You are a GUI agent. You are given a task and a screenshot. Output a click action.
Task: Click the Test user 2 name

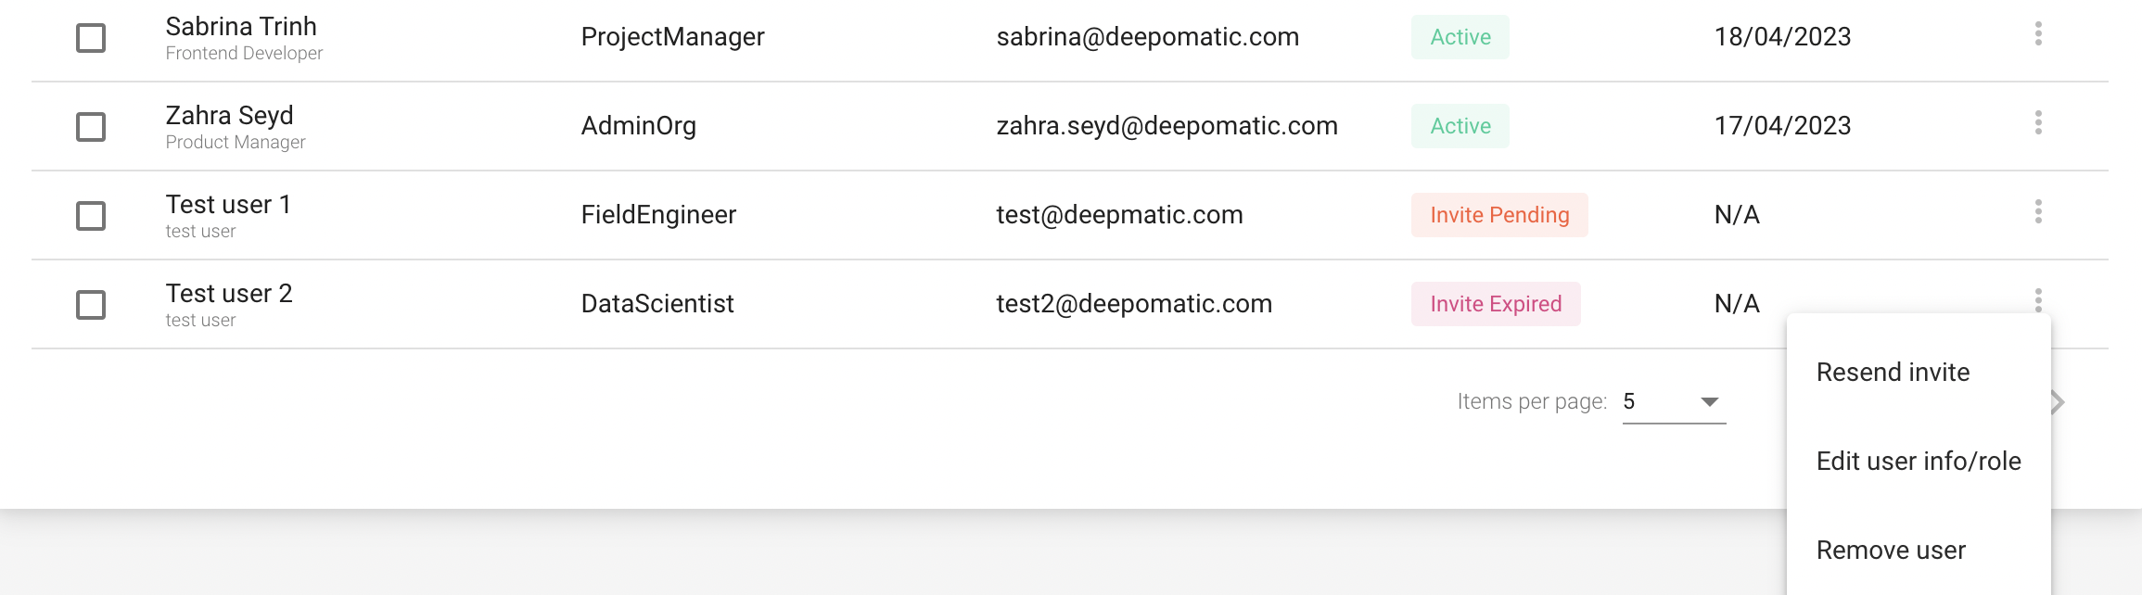click(229, 294)
